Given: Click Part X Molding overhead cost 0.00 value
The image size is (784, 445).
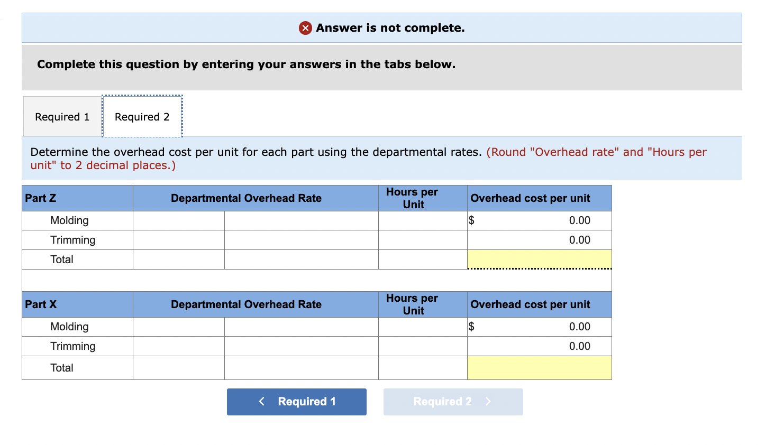Looking at the screenshot, I should [579, 327].
